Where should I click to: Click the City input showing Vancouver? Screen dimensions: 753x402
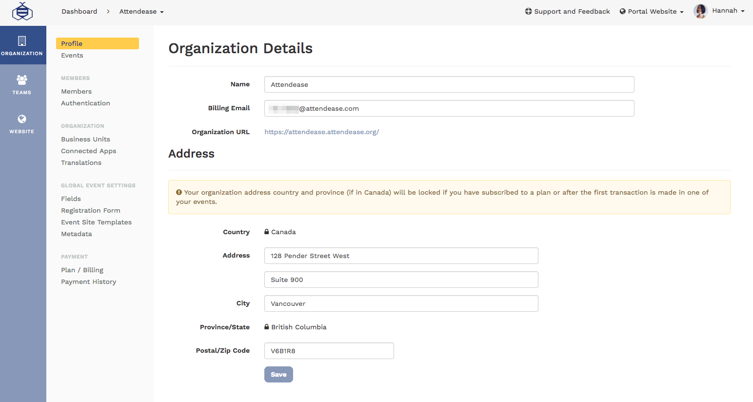coord(401,303)
